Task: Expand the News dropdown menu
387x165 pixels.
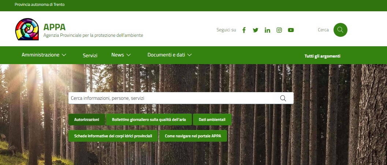Action: click(121, 55)
